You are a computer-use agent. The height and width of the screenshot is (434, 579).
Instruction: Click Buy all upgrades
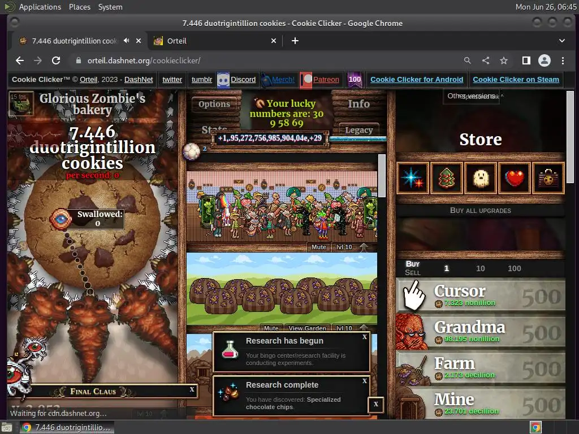coord(481,210)
